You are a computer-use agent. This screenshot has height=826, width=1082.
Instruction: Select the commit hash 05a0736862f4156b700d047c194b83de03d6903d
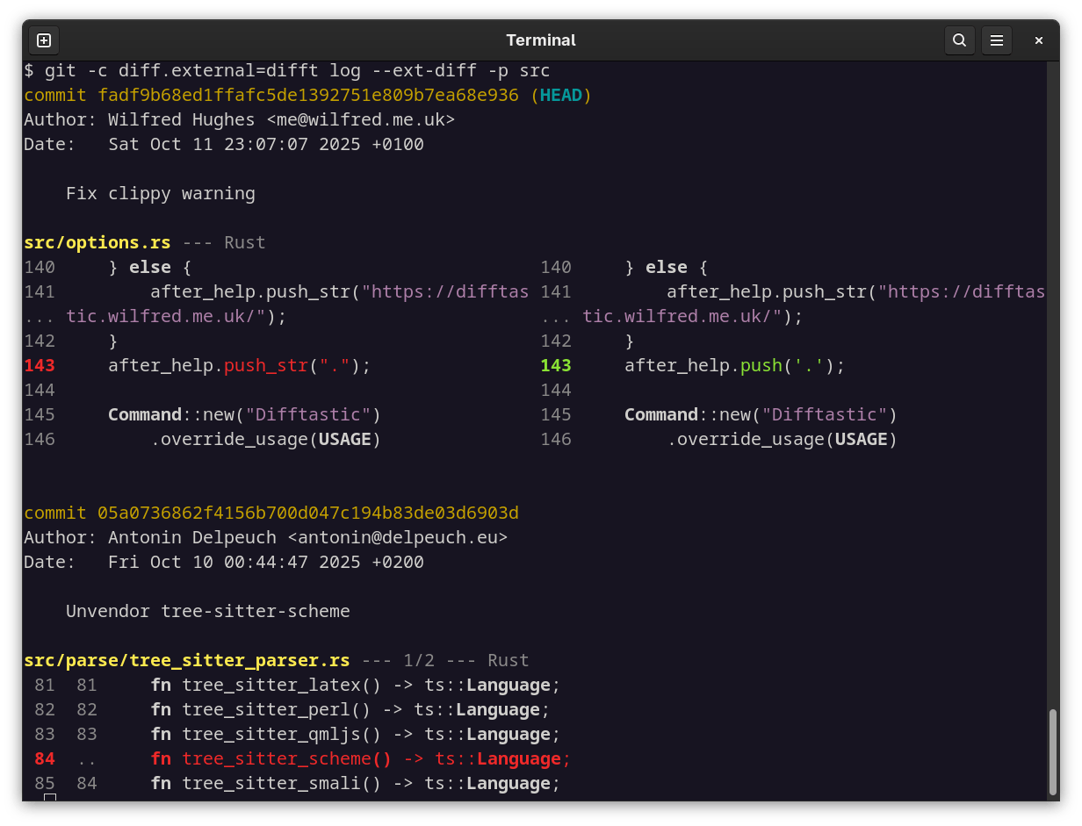309,513
